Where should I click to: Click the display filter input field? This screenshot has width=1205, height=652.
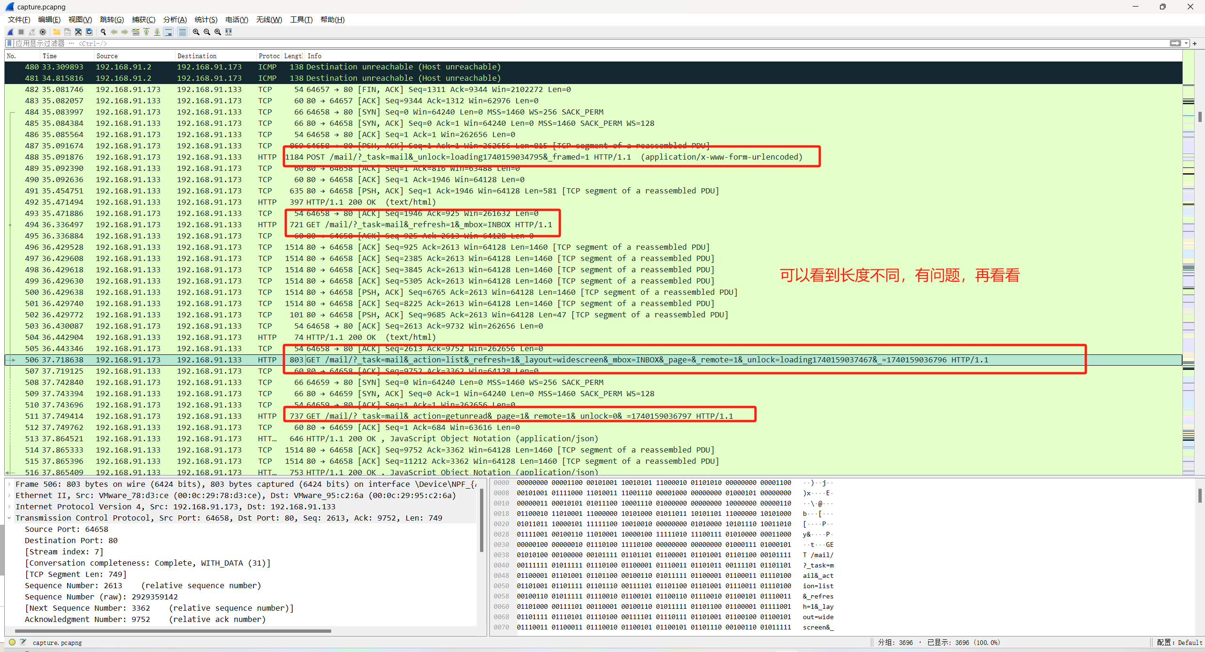(563, 43)
